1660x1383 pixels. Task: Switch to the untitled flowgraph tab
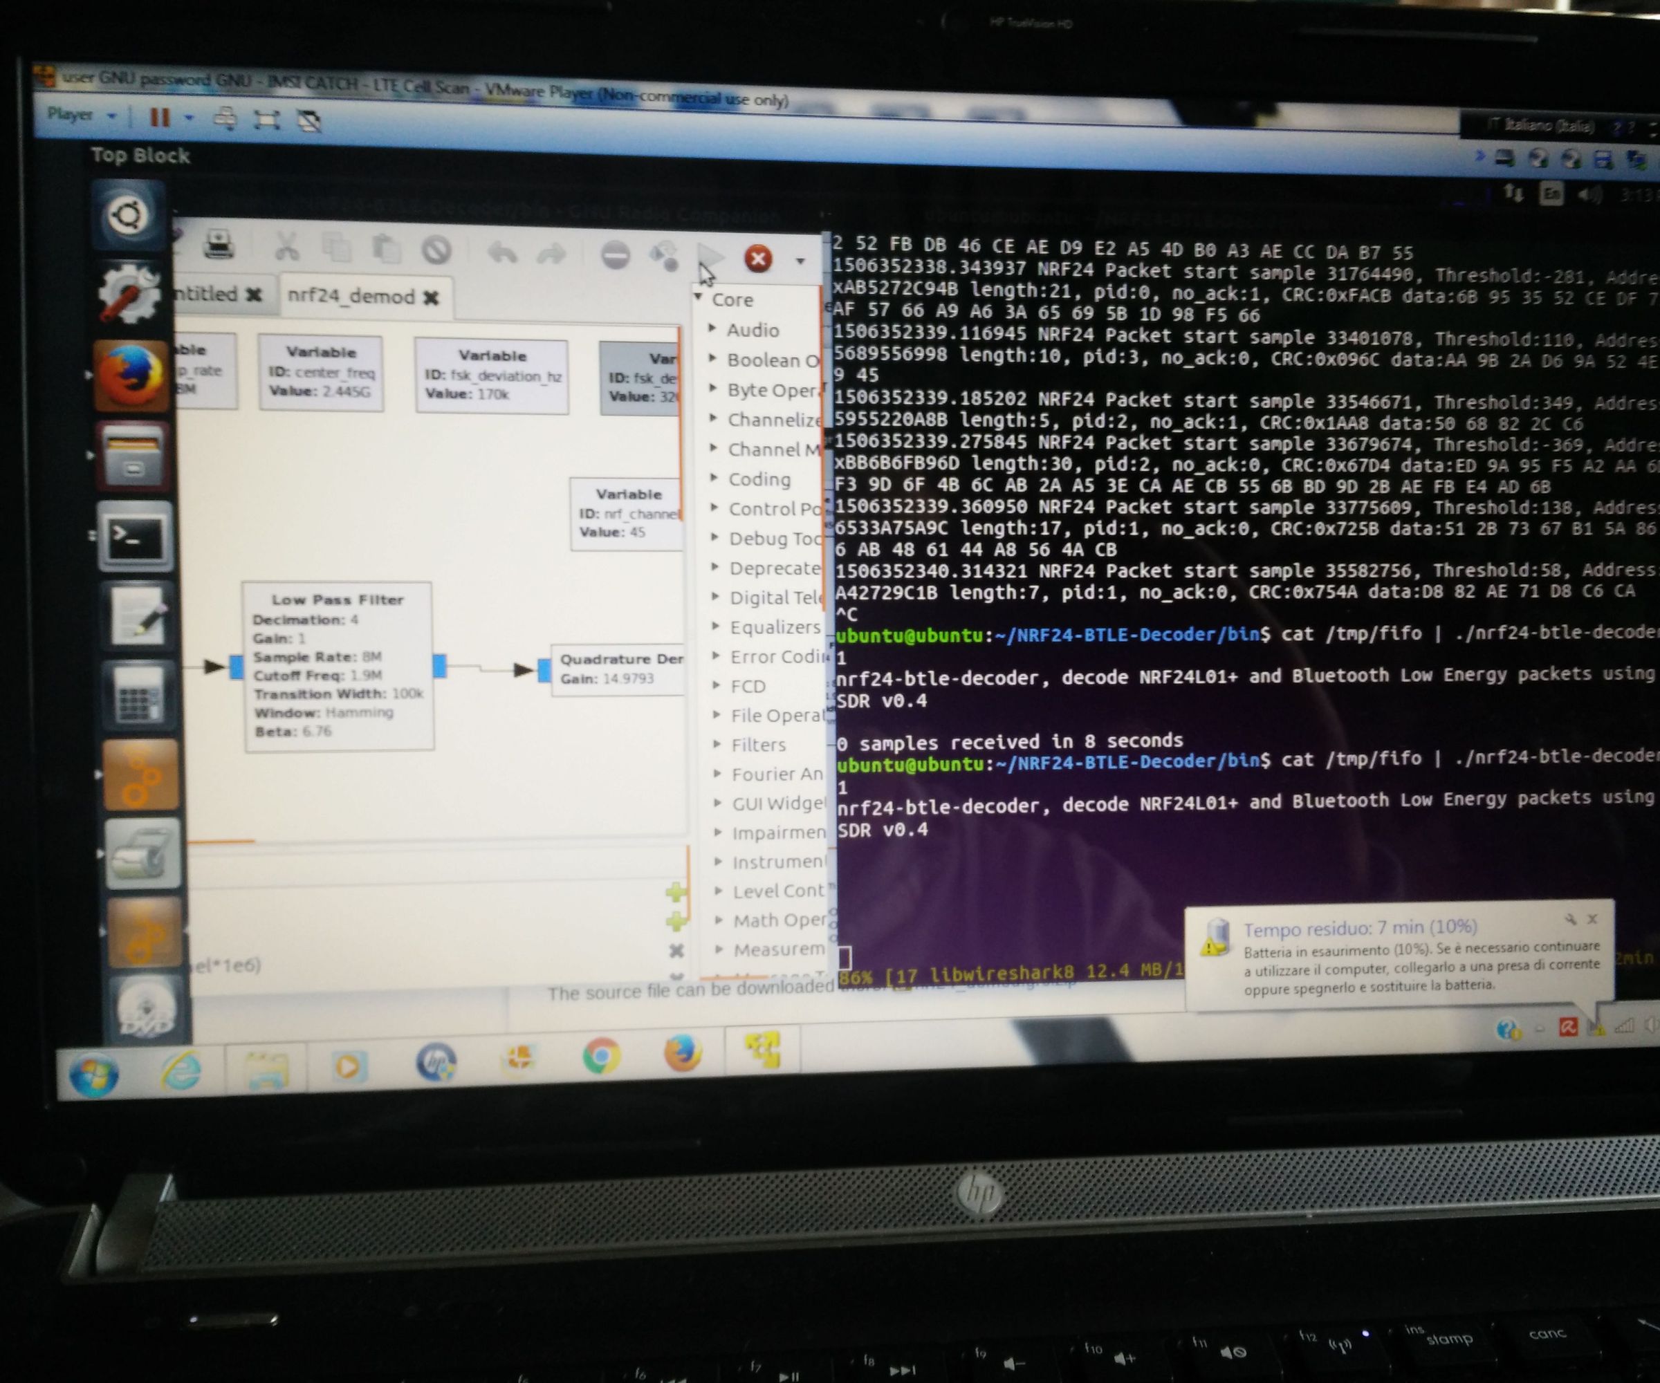click(207, 293)
